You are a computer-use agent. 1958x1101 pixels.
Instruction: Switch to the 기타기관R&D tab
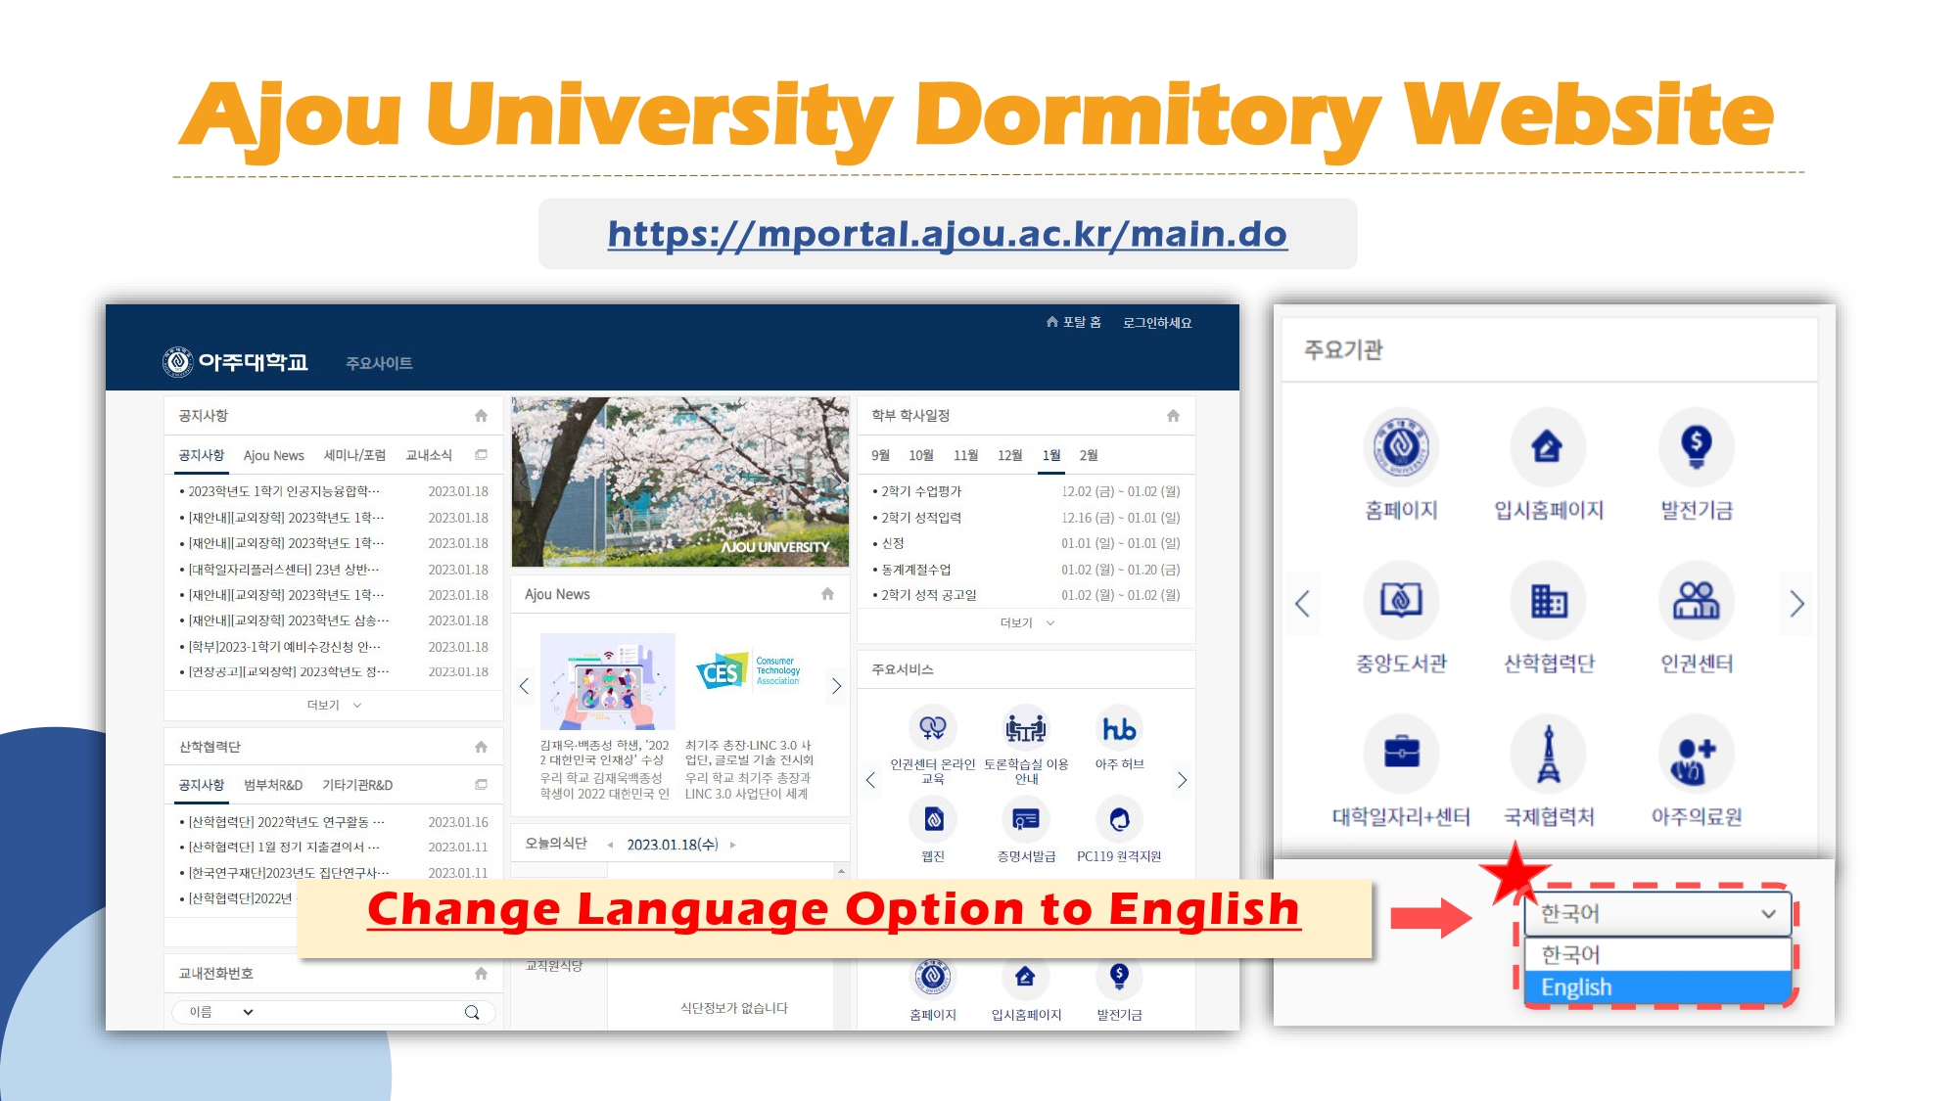pyautogui.click(x=357, y=785)
